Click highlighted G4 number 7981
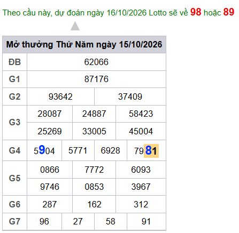 (147, 151)
